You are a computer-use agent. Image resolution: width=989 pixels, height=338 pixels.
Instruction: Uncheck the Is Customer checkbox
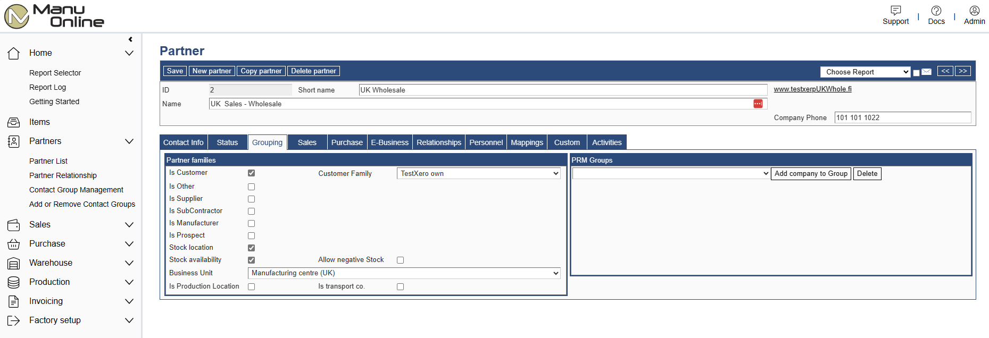[x=251, y=173]
